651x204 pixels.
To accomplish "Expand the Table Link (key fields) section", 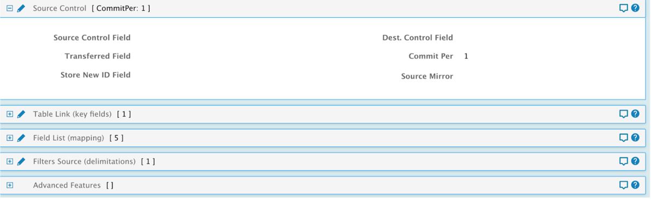I will pos(10,114).
